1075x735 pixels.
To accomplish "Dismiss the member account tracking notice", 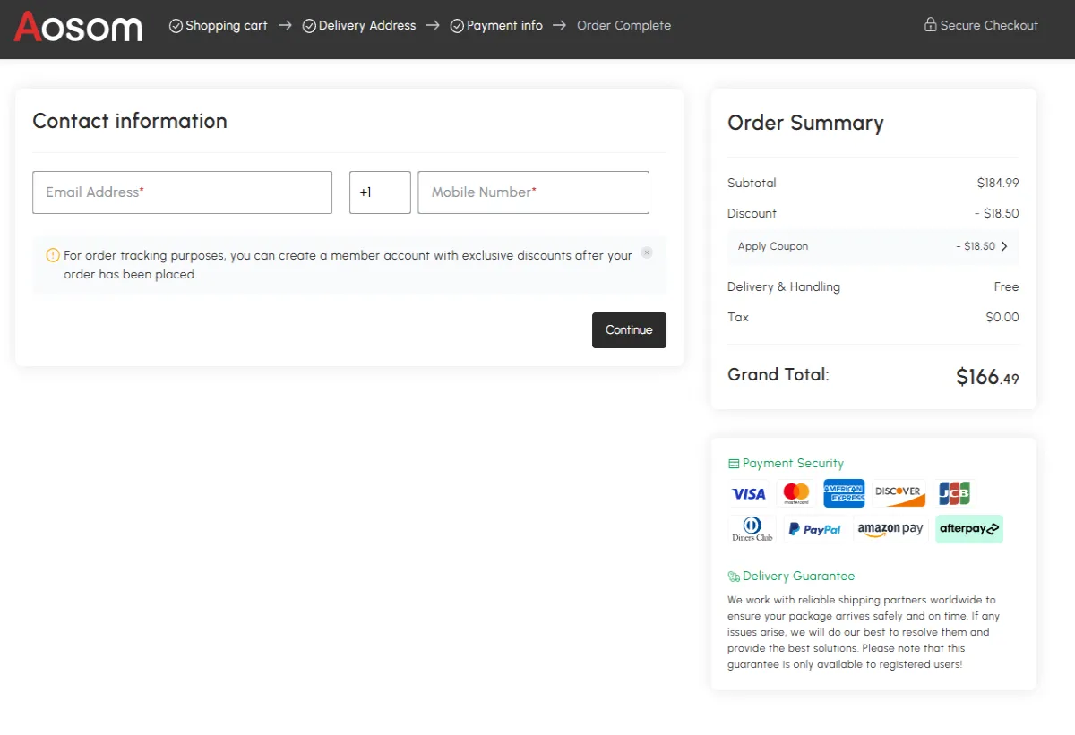I will [647, 252].
